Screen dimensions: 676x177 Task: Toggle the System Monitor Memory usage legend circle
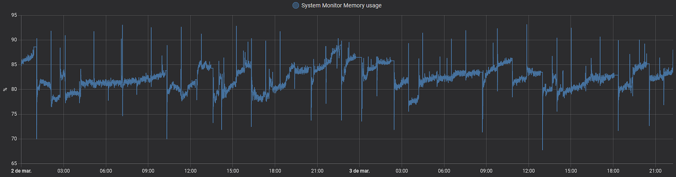pyautogui.click(x=295, y=5)
